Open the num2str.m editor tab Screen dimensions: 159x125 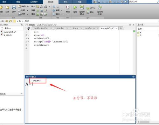[90, 28]
